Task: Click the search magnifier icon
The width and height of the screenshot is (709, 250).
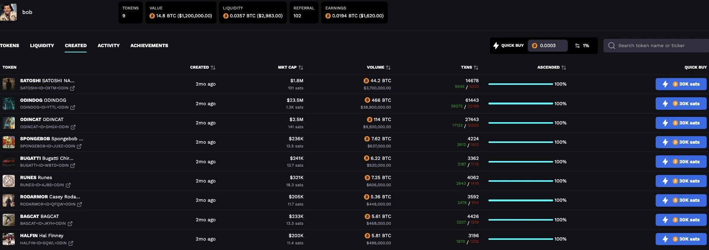Action: tap(611, 46)
